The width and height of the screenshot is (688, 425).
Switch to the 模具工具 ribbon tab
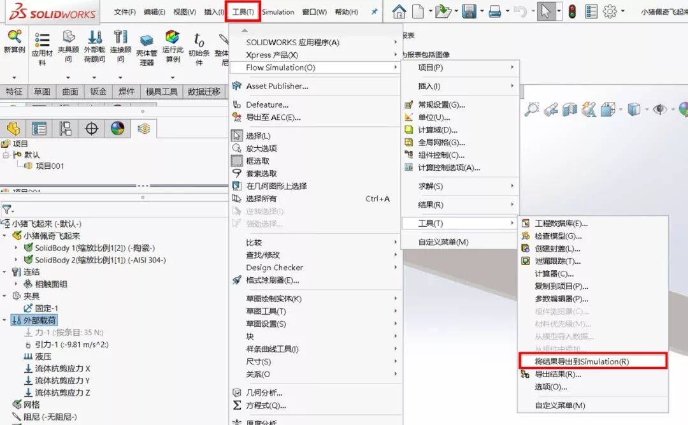[x=161, y=91]
